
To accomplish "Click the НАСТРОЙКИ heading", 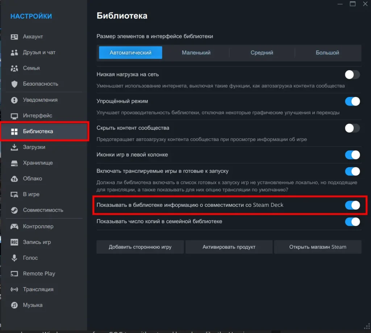I will [31, 16].
